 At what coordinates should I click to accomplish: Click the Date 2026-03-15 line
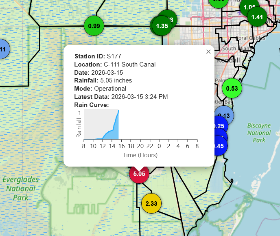pos(98,73)
